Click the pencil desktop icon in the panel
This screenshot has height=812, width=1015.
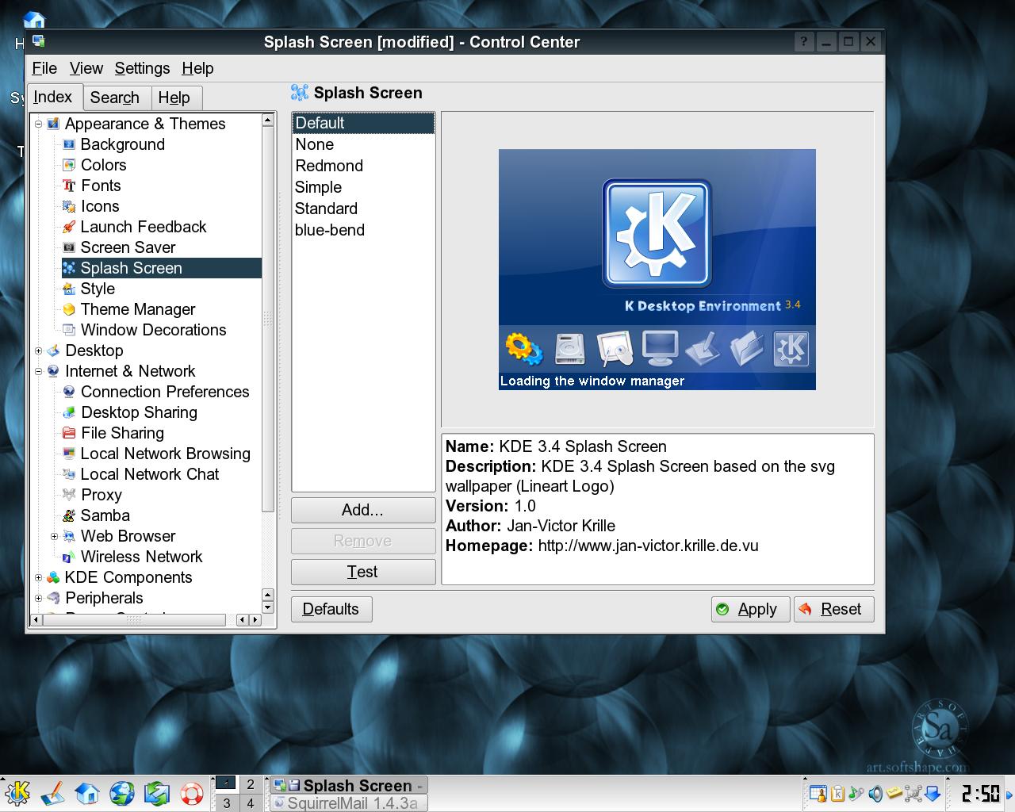coord(52,792)
